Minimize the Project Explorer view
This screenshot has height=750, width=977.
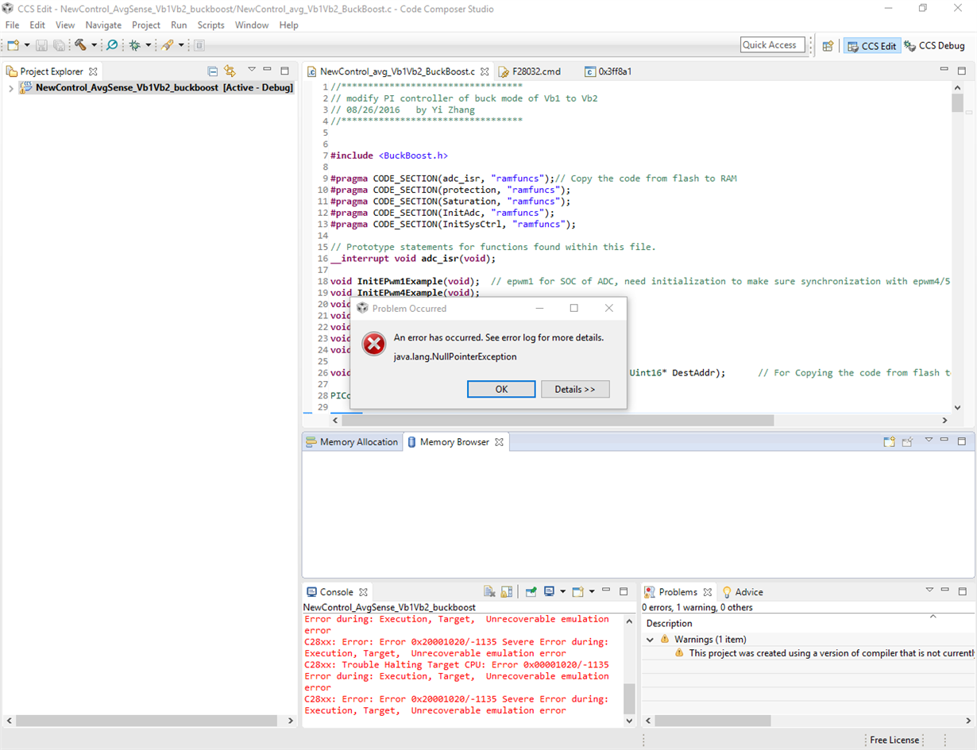point(268,70)
